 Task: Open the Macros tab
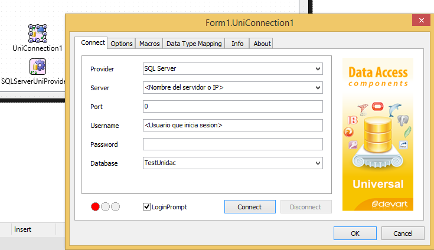pos(149,44)
